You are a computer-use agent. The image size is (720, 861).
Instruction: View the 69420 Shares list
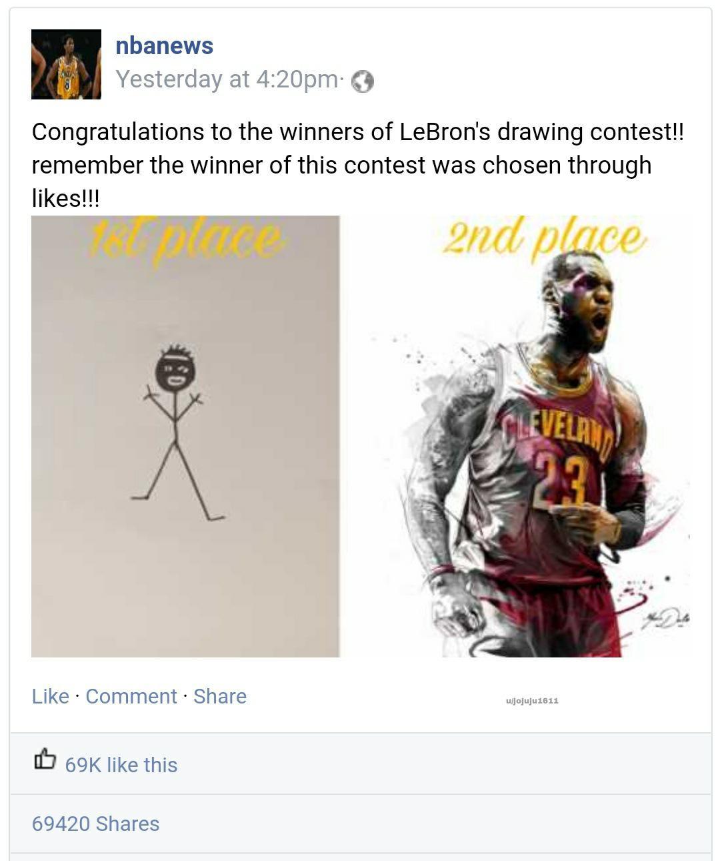pos(96,824)
